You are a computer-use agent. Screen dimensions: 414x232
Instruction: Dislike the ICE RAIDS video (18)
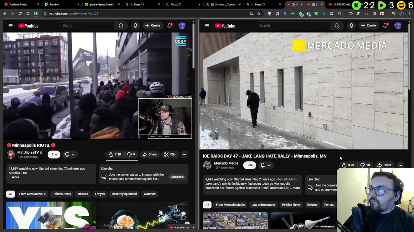click(365, 165)
